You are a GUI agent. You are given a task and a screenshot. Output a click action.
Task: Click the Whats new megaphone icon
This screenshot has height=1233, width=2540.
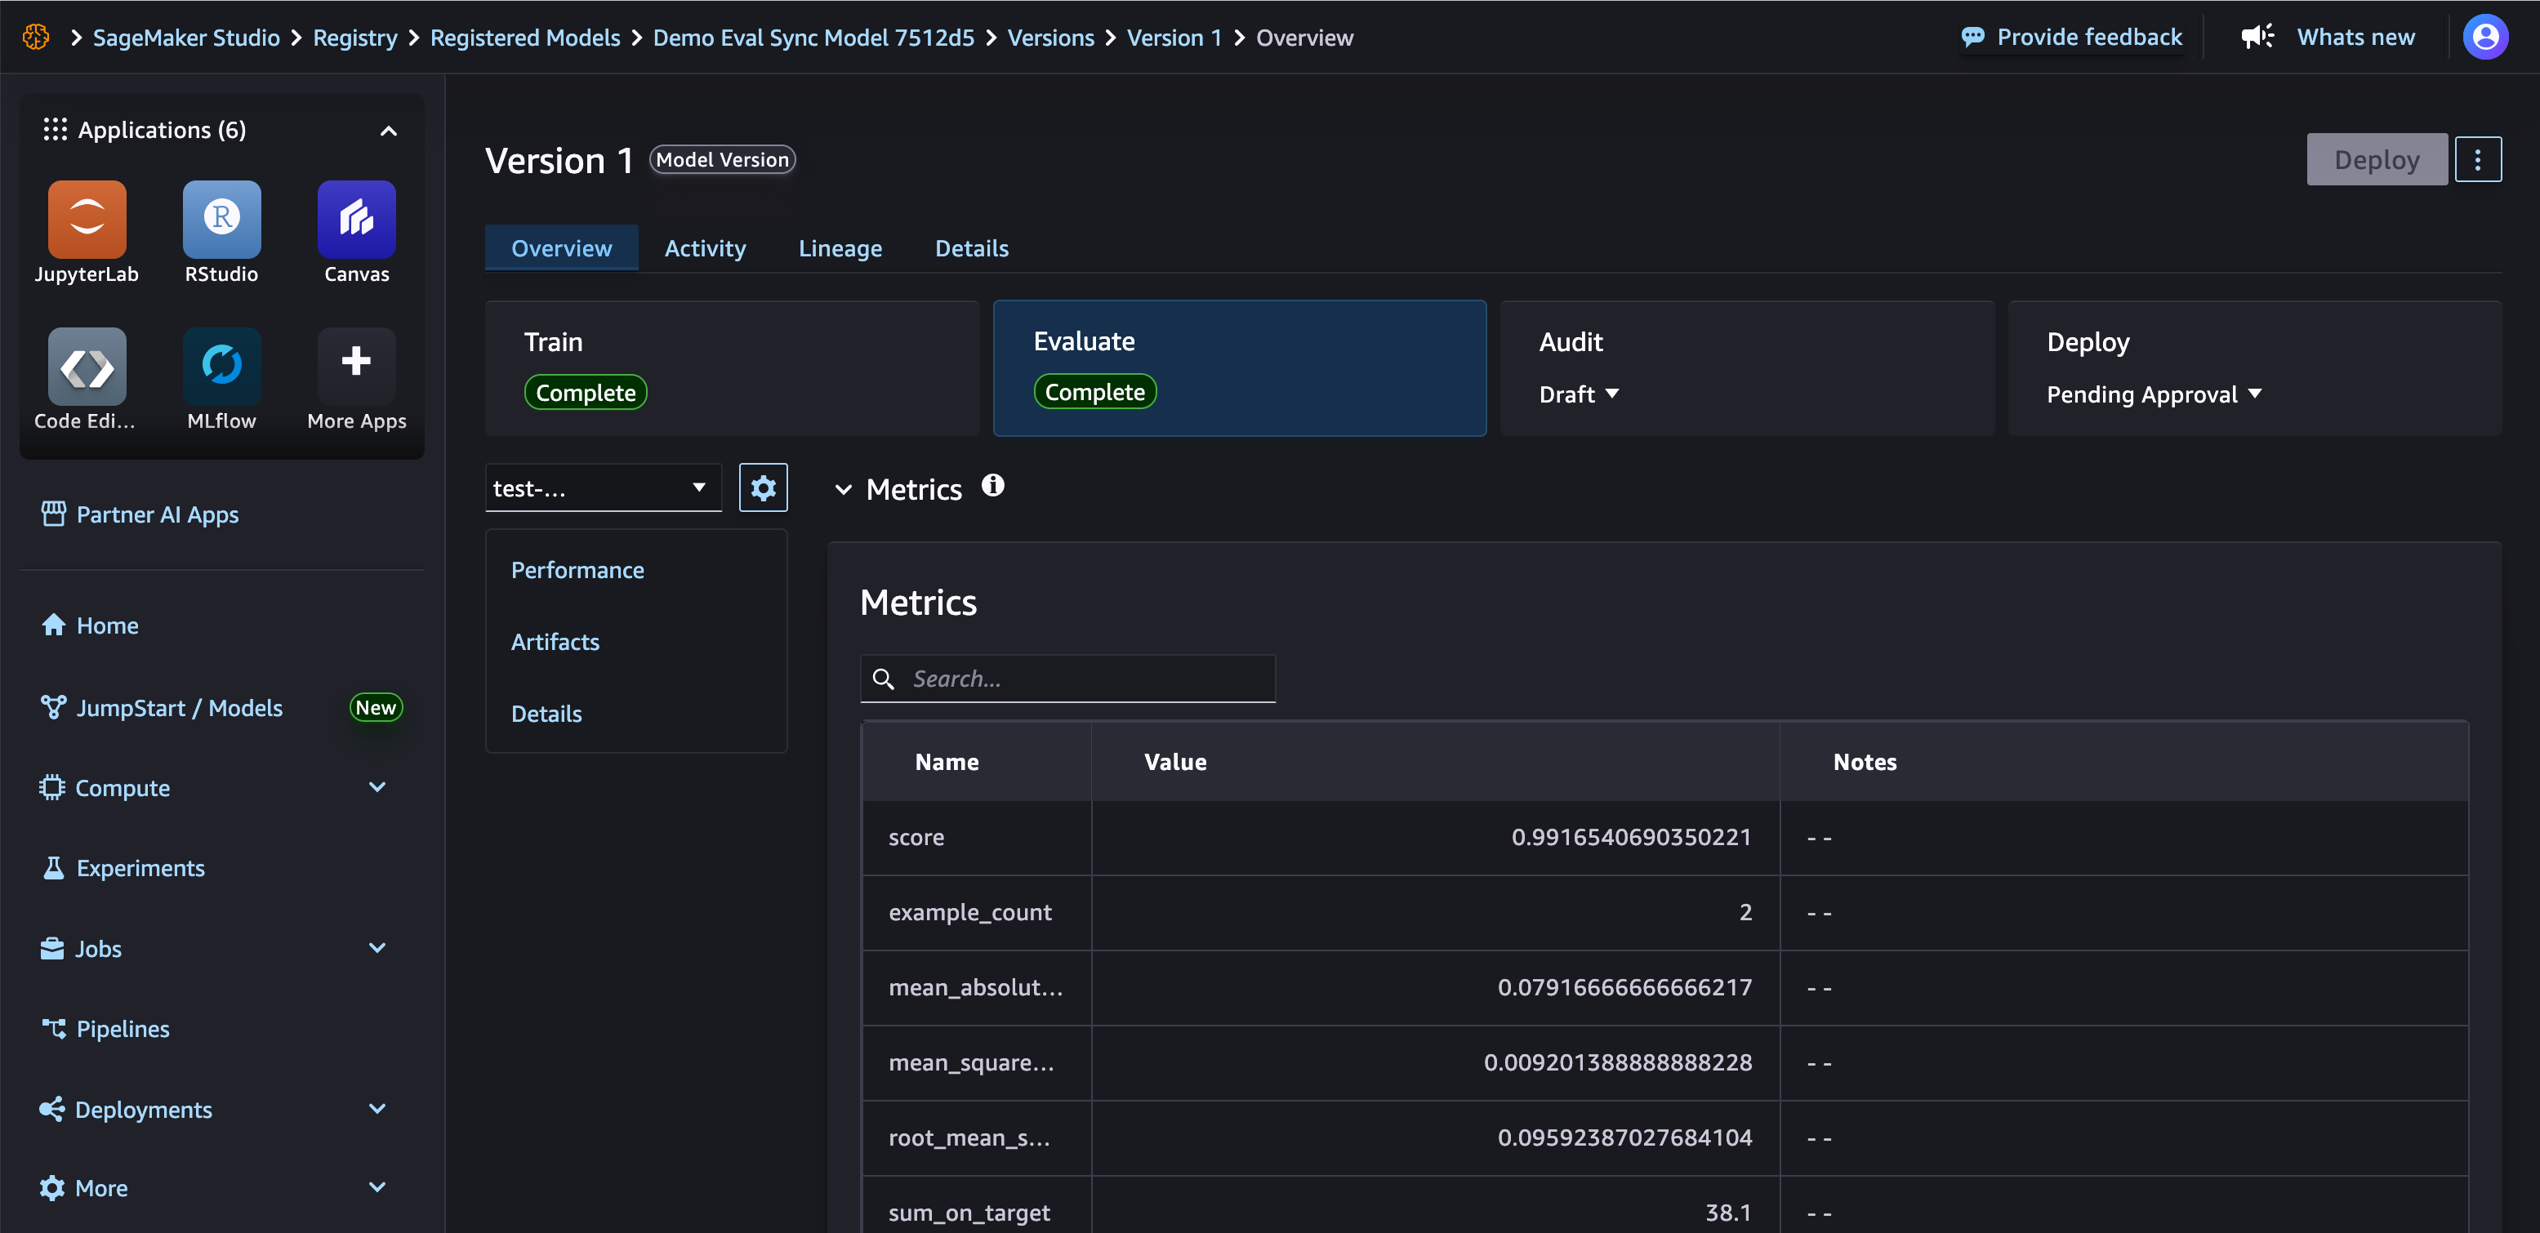point(2257,38)
